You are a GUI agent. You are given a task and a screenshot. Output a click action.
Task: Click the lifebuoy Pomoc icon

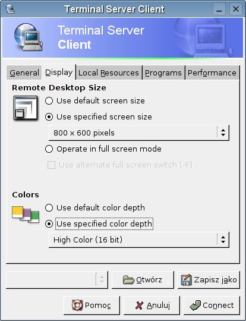[77, 305]
